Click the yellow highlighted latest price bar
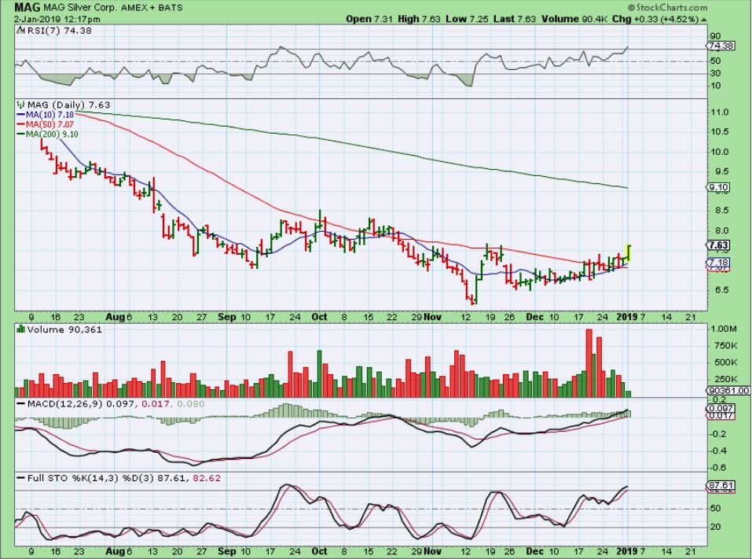This screenshot has width=752, height=559. coord(629,253)
